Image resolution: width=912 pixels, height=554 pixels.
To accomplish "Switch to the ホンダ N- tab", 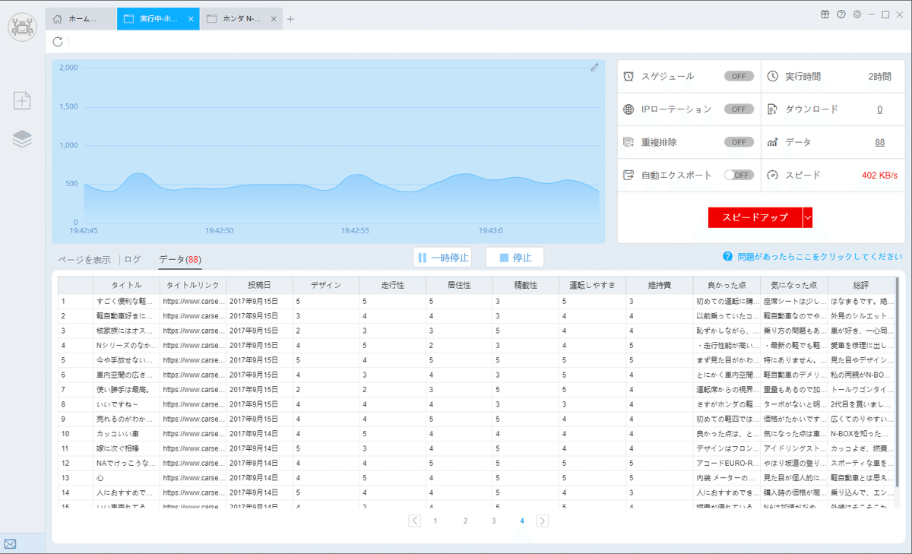I will (242, 19).
